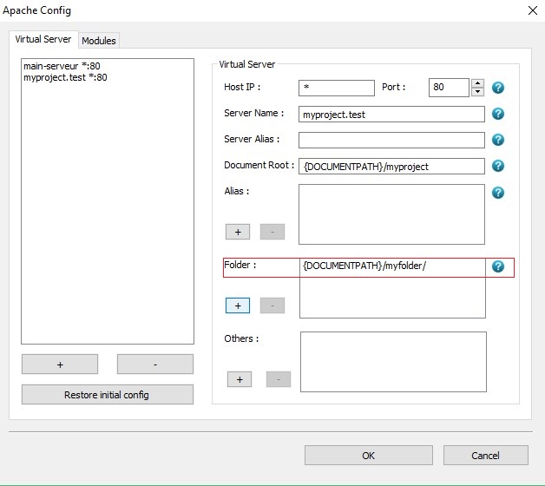The width and height of the screenshot is (545, 486).
Task: Click the help icon beside Alias list
Action: [498, 192]
